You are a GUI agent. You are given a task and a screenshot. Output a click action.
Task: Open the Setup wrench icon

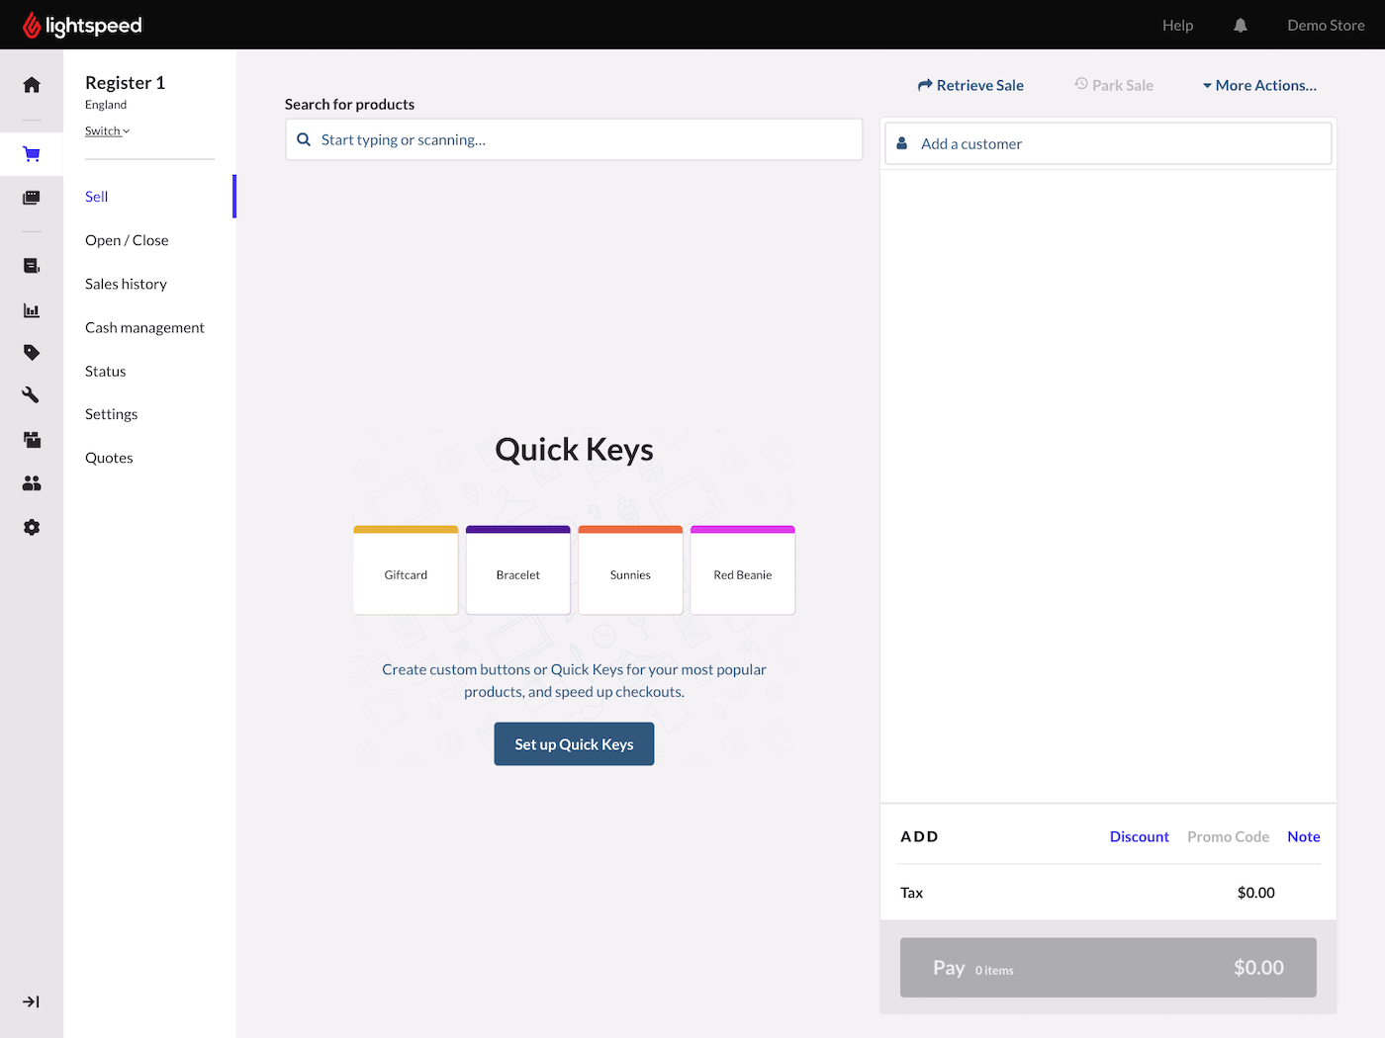[31, 394]
